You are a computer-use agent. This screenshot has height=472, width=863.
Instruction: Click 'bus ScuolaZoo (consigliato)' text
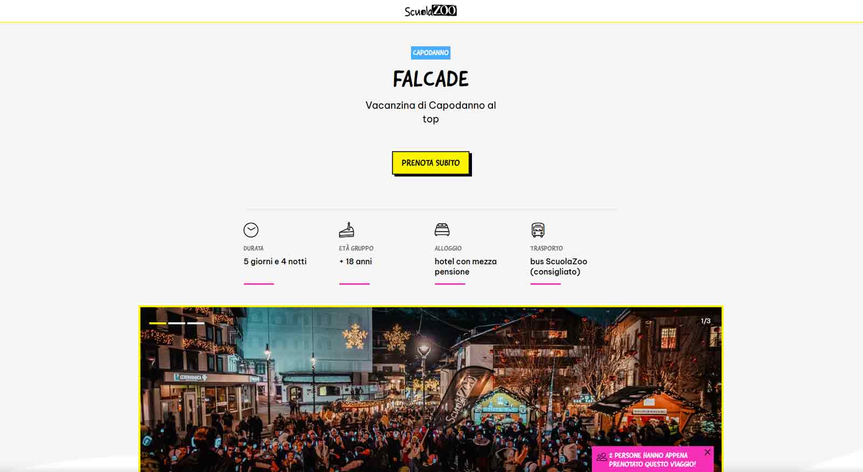(x=558, y=266)
